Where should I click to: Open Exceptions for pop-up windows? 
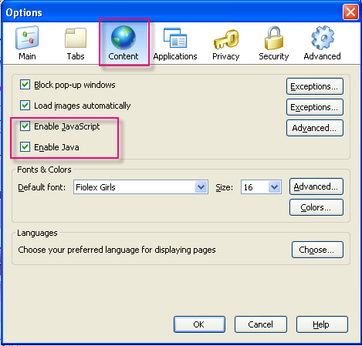315,86
